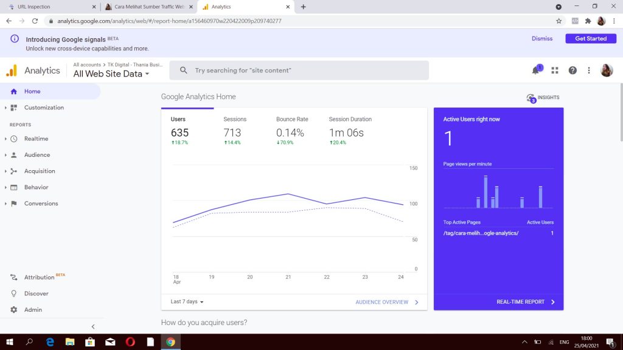Open the Home item in sidebar
The image size is (623, 350).
(50, 91)
